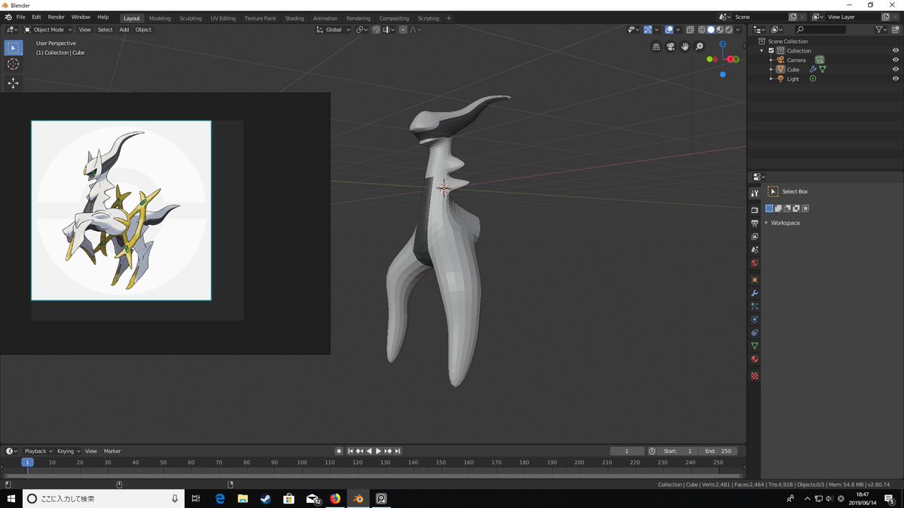Open Blender from the Windows taskbar
Screen dimensions: 904x508
[359, 498]
